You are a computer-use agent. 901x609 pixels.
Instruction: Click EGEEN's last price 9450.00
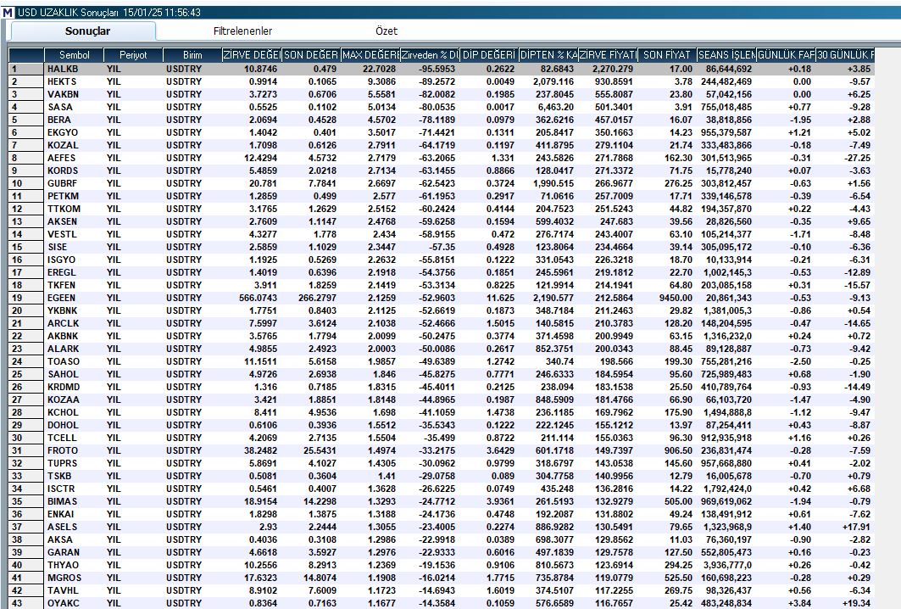click(x=676, y=298)
